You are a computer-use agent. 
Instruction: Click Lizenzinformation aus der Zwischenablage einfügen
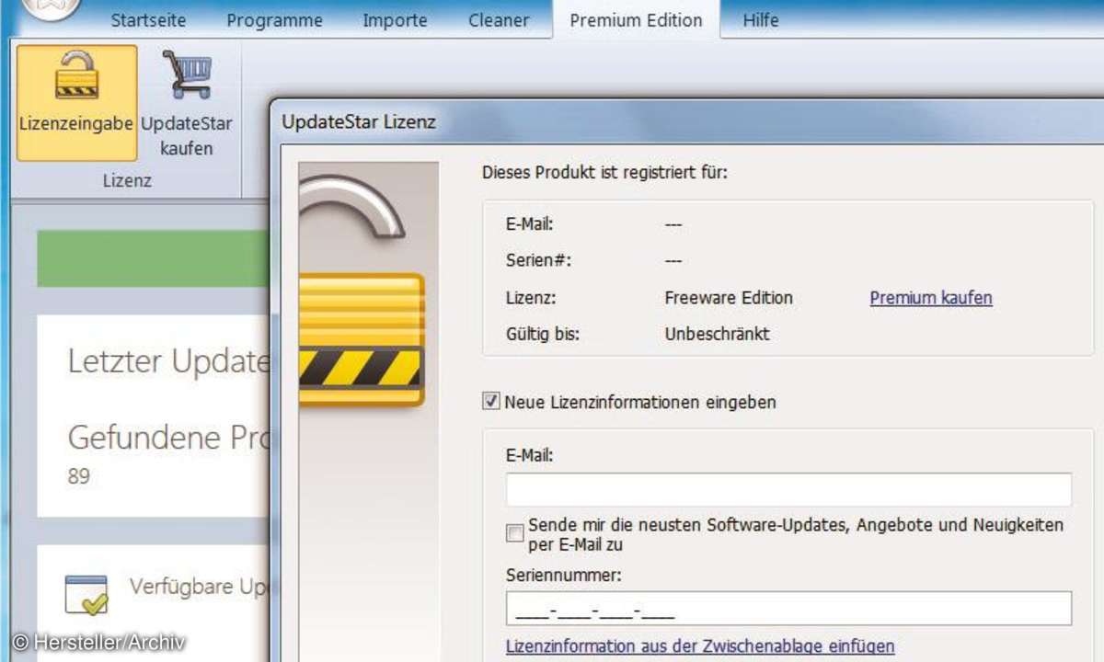click(700, 646)
